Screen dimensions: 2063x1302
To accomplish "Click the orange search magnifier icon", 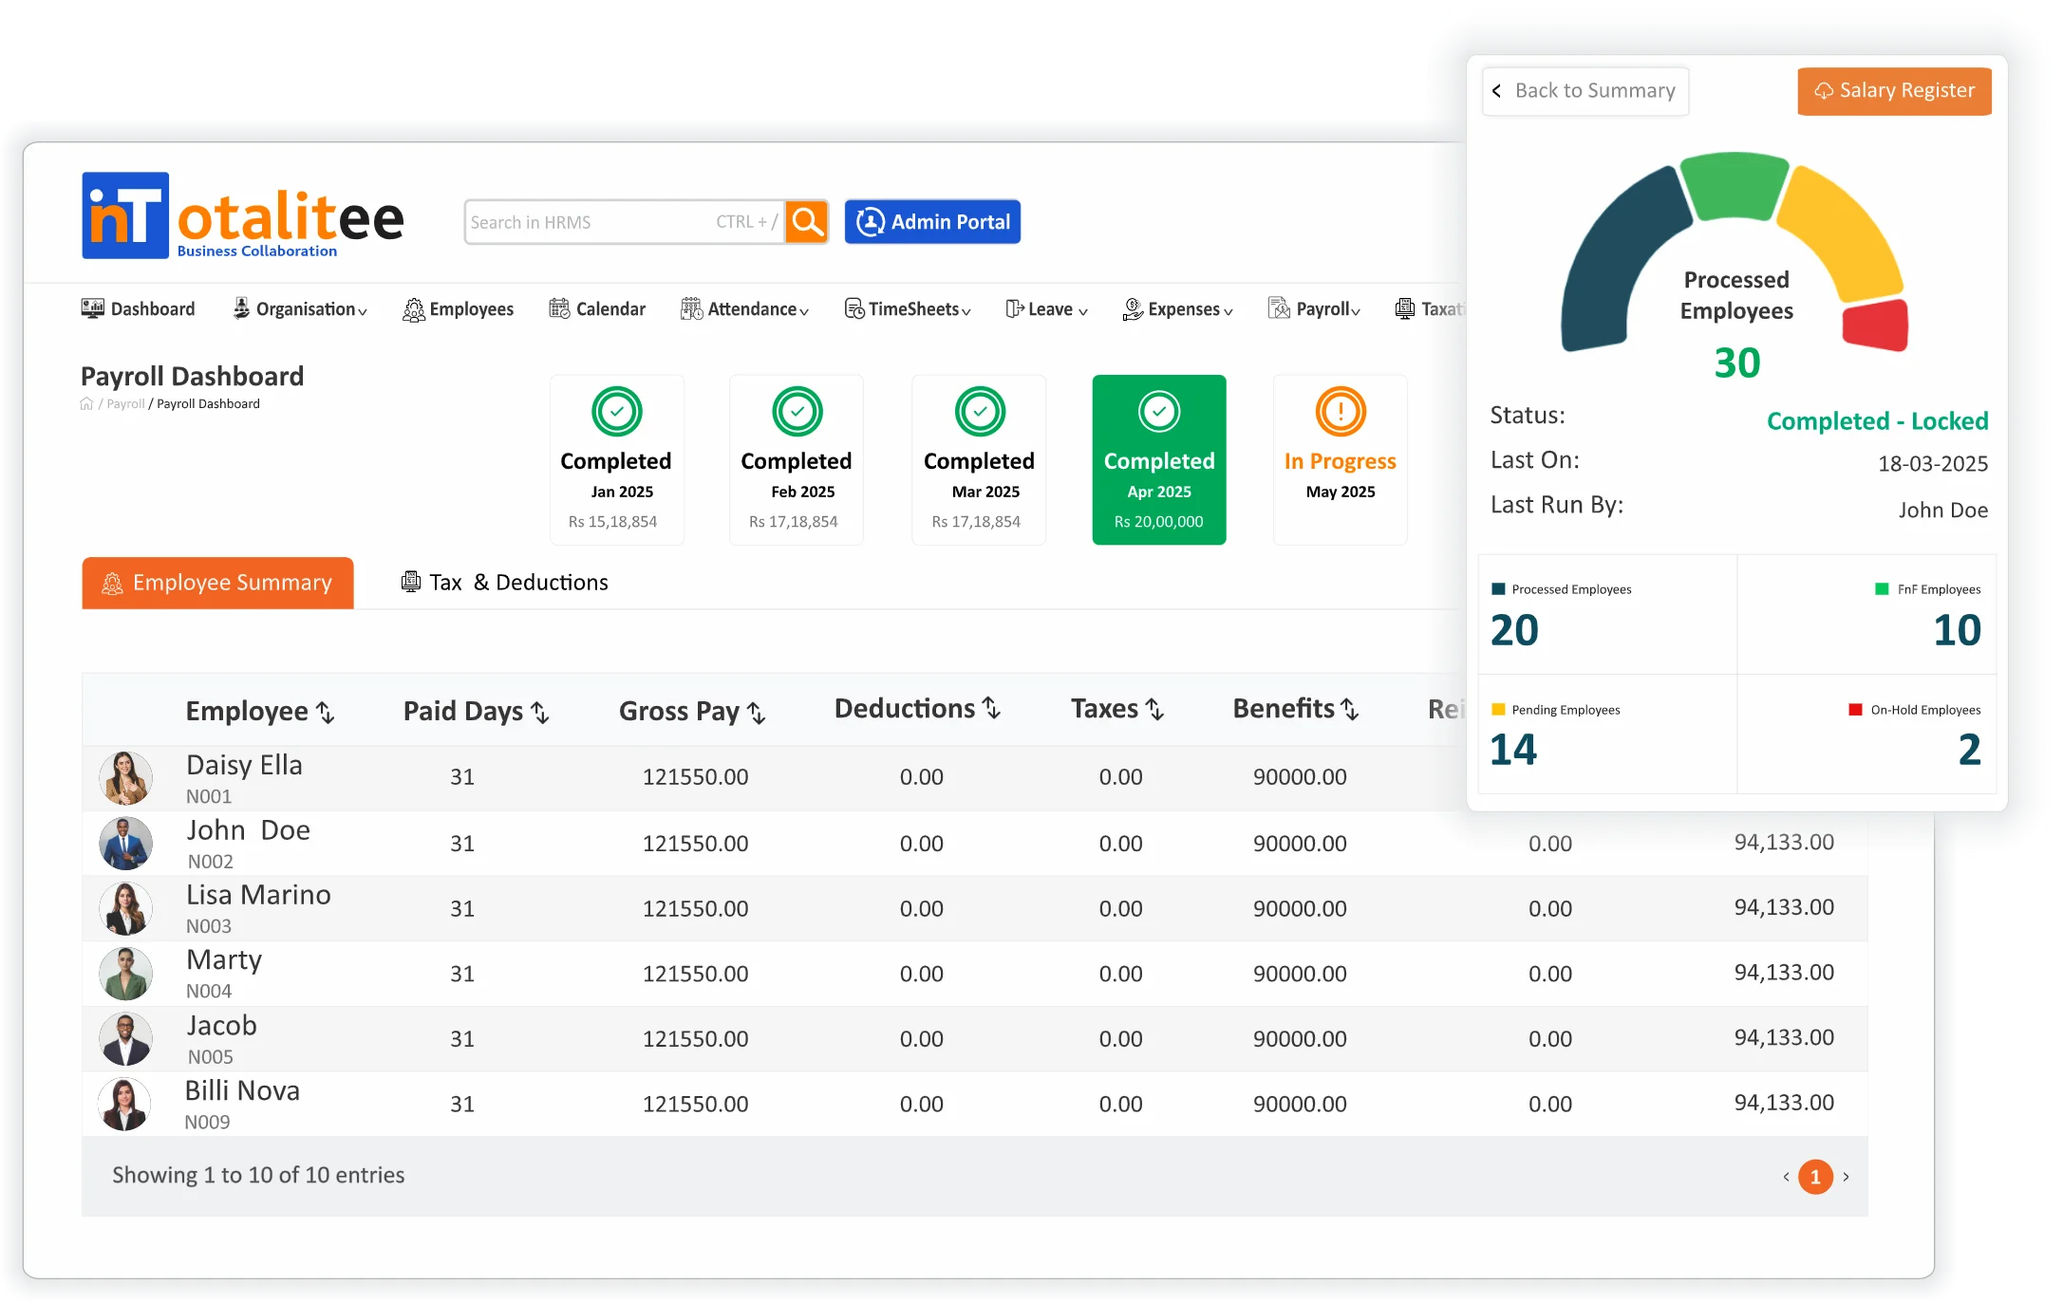I will pos(807,222).
